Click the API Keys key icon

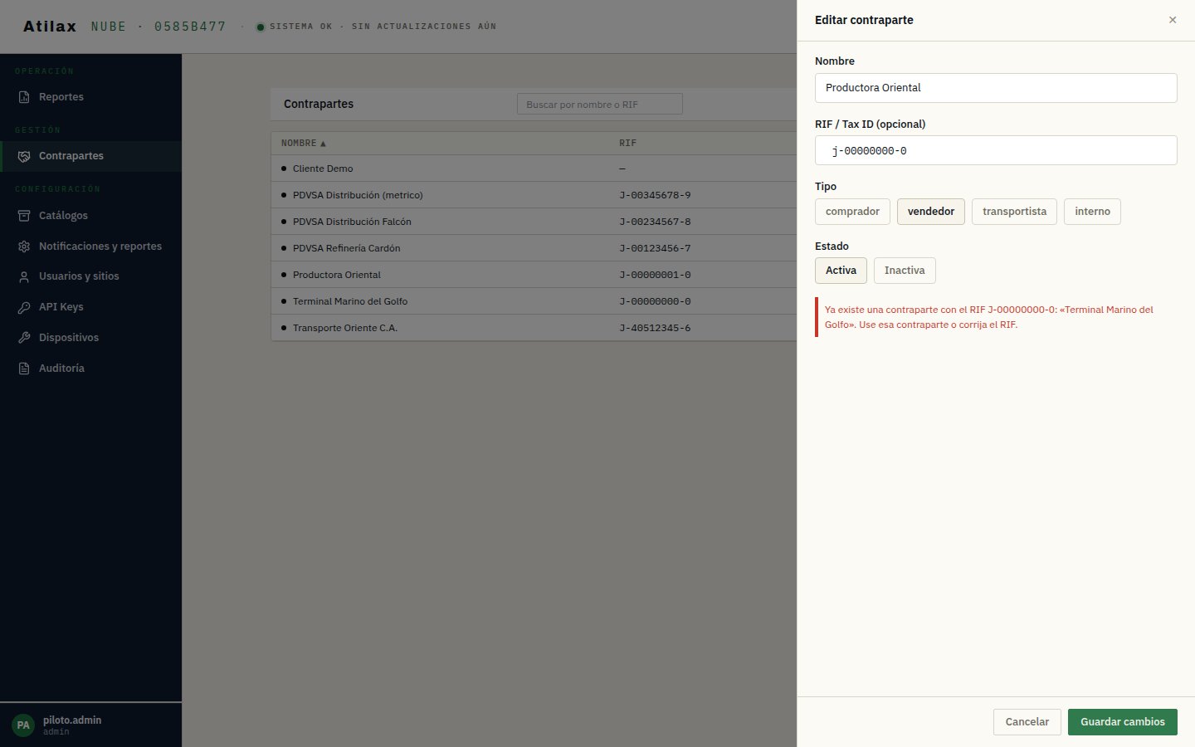coord(24,307)
